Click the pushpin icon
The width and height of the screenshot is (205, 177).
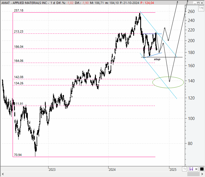point(196,169)
